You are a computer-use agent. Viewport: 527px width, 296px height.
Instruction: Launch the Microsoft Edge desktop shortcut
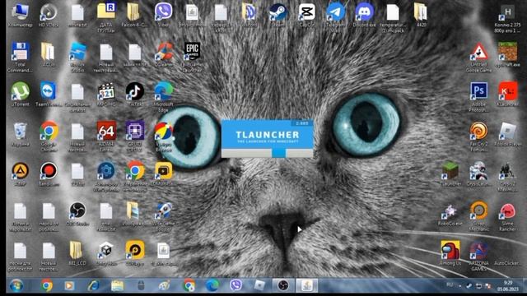click(x=164, y=97)
